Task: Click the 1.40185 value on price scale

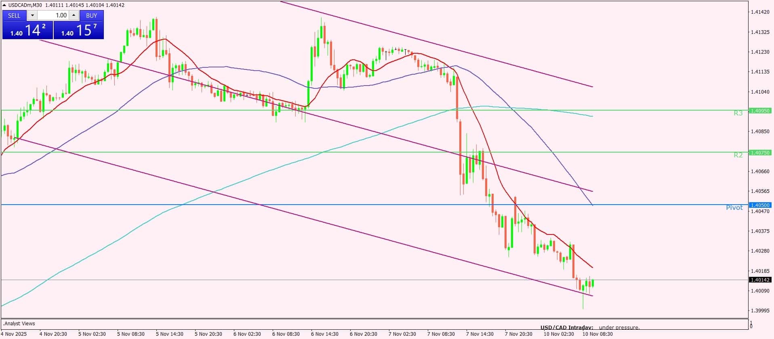Action: [760, 271]
